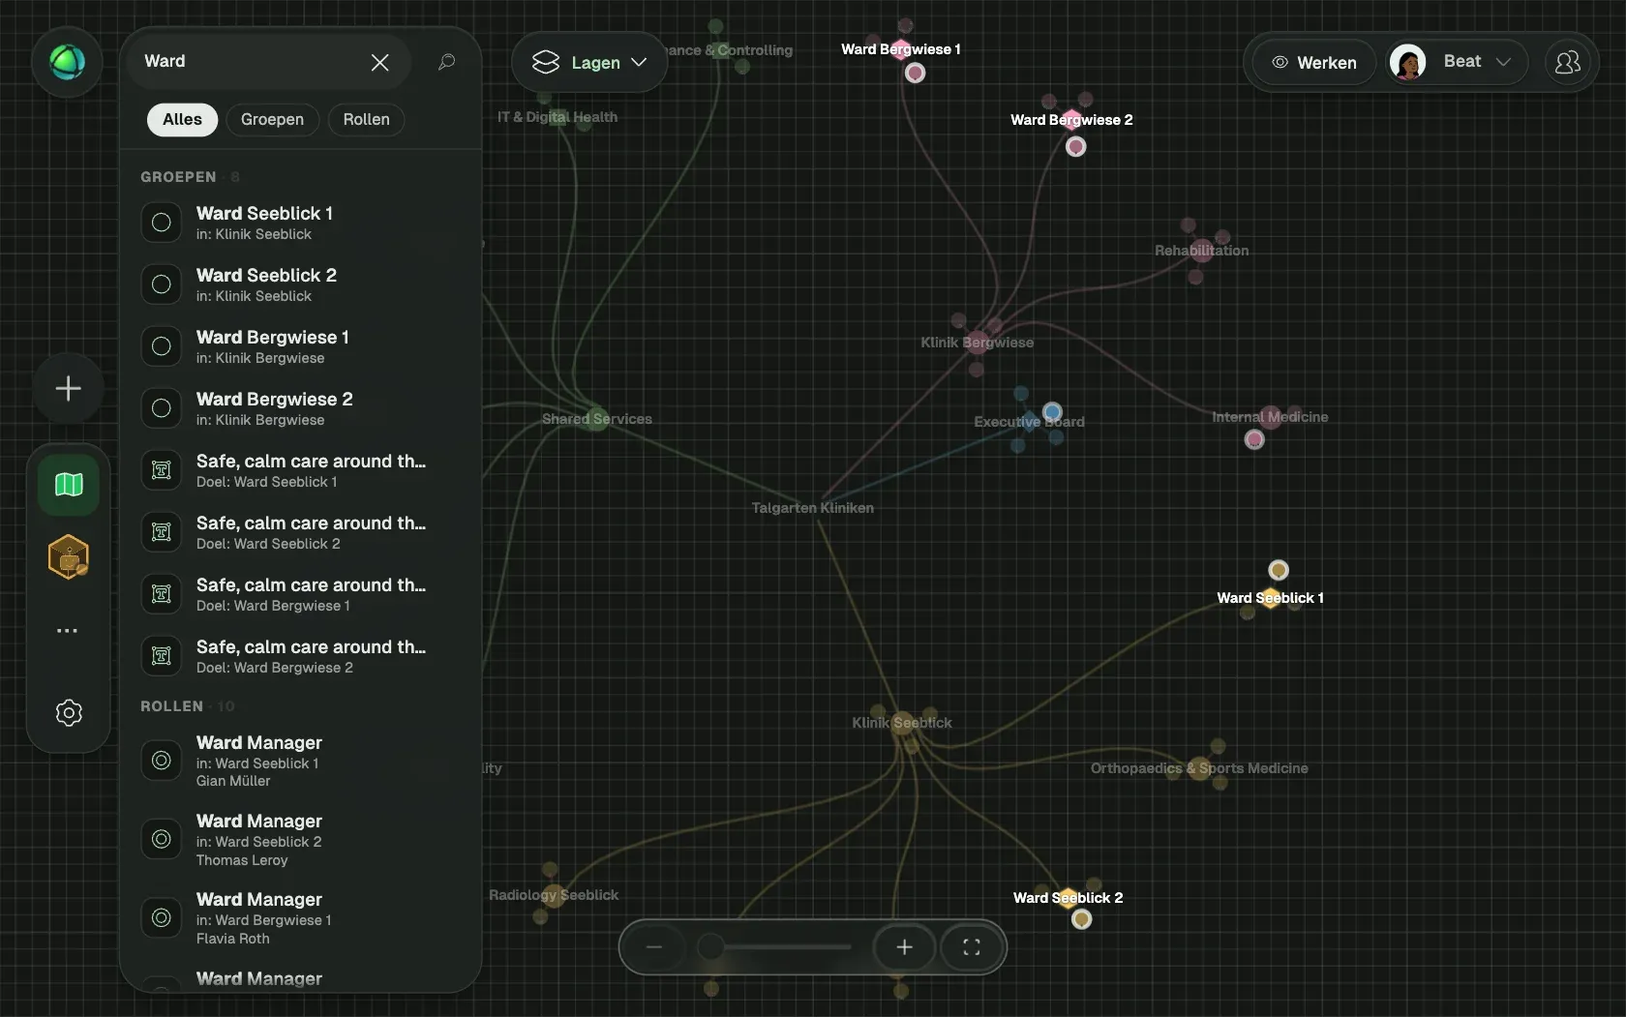Click the zoom in plus button
The image size is (1626, 1017).
(904, 947)
